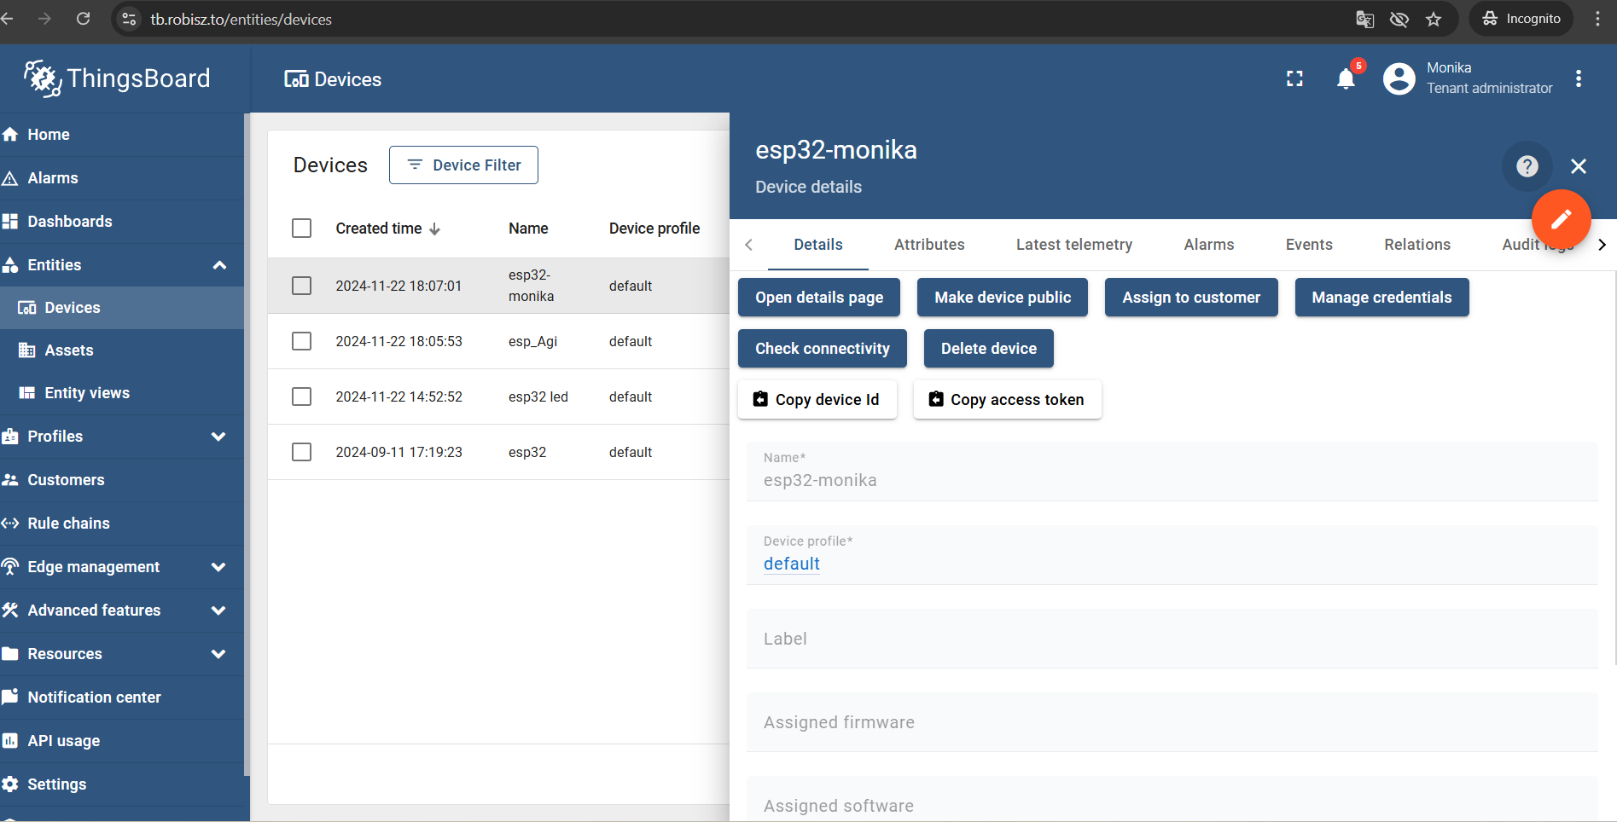Open Settings in sidebar

coord(122,784)
